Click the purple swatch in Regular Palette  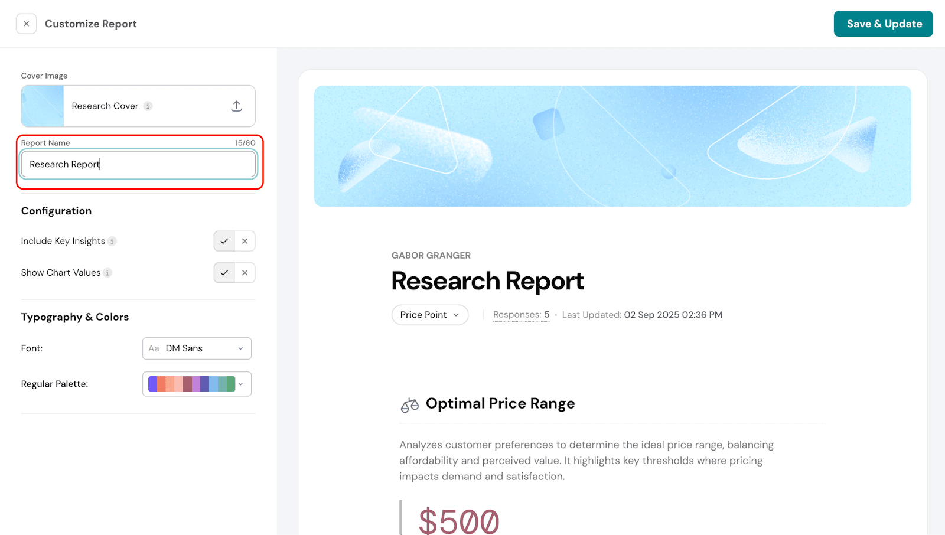(152, 384)
